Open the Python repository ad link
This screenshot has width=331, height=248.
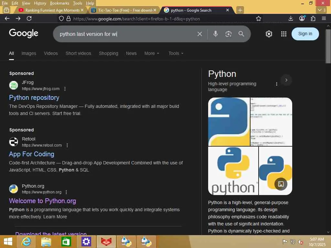point(34,98)
